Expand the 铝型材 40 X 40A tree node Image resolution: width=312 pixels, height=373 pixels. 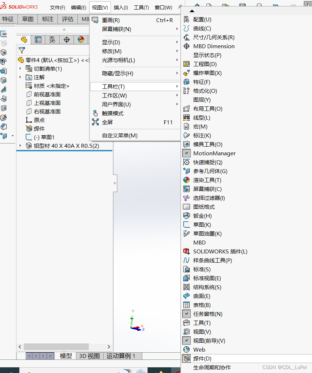click(20, 146)
